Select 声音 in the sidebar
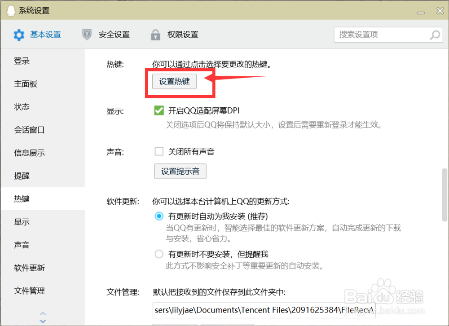This screenshot has width=449, height=326. coord(43,245)
